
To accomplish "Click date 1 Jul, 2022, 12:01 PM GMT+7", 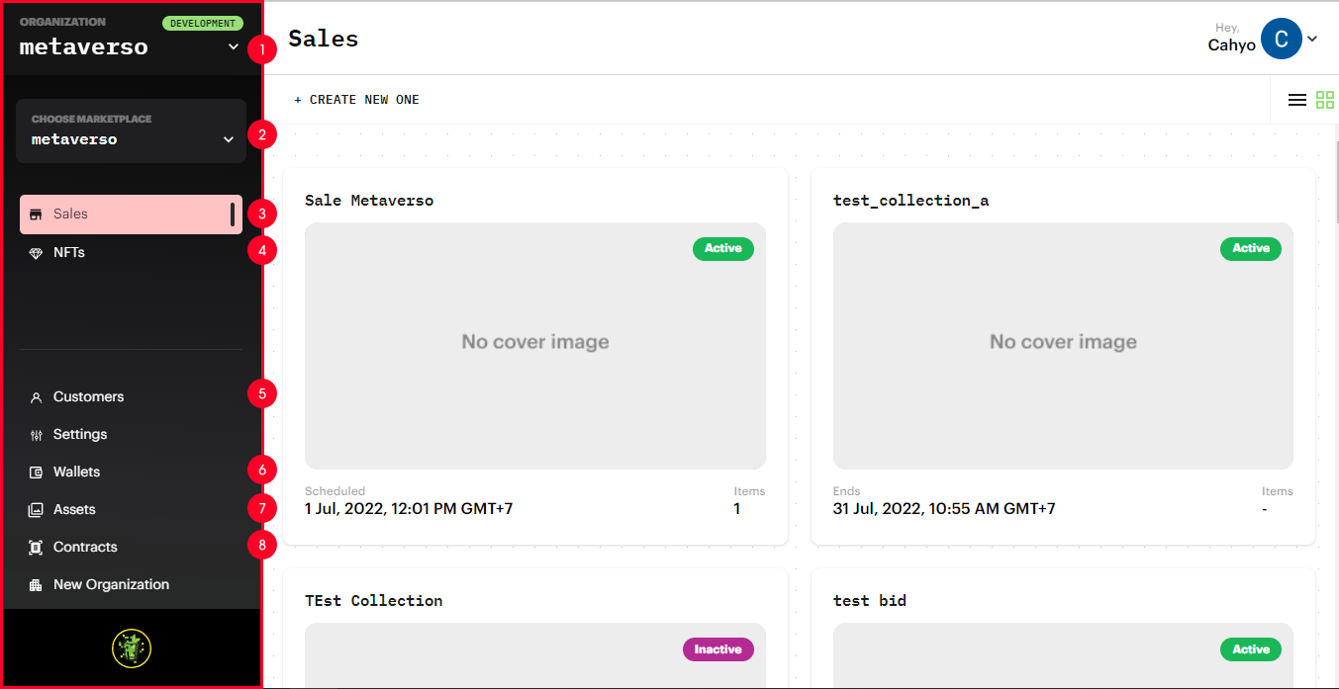I will pyautogui.click(x=409, y=509).
